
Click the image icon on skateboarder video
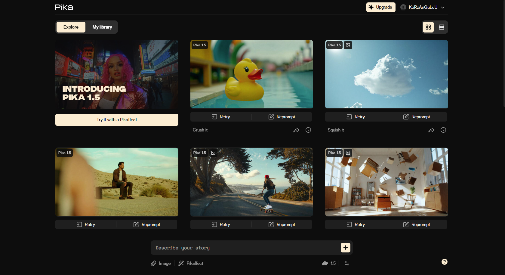[213, 153]
